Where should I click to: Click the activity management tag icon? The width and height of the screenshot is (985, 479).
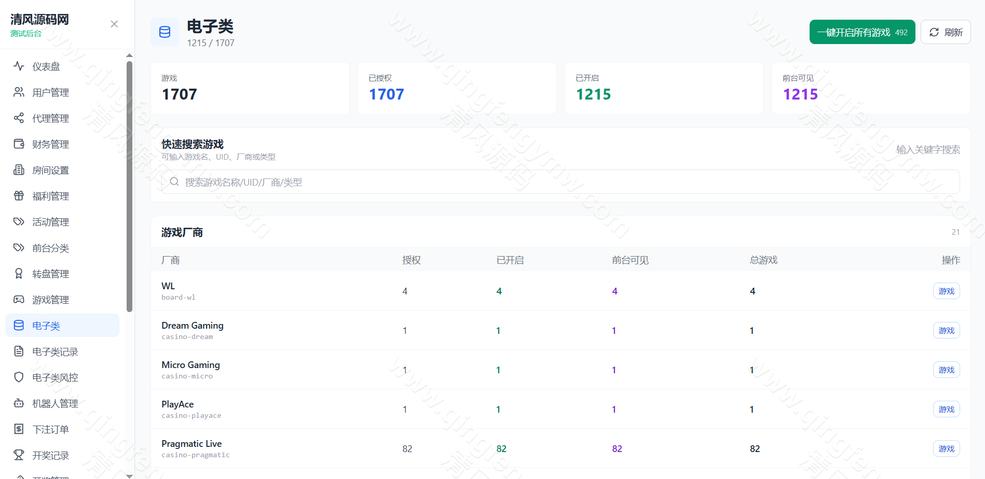19,222
